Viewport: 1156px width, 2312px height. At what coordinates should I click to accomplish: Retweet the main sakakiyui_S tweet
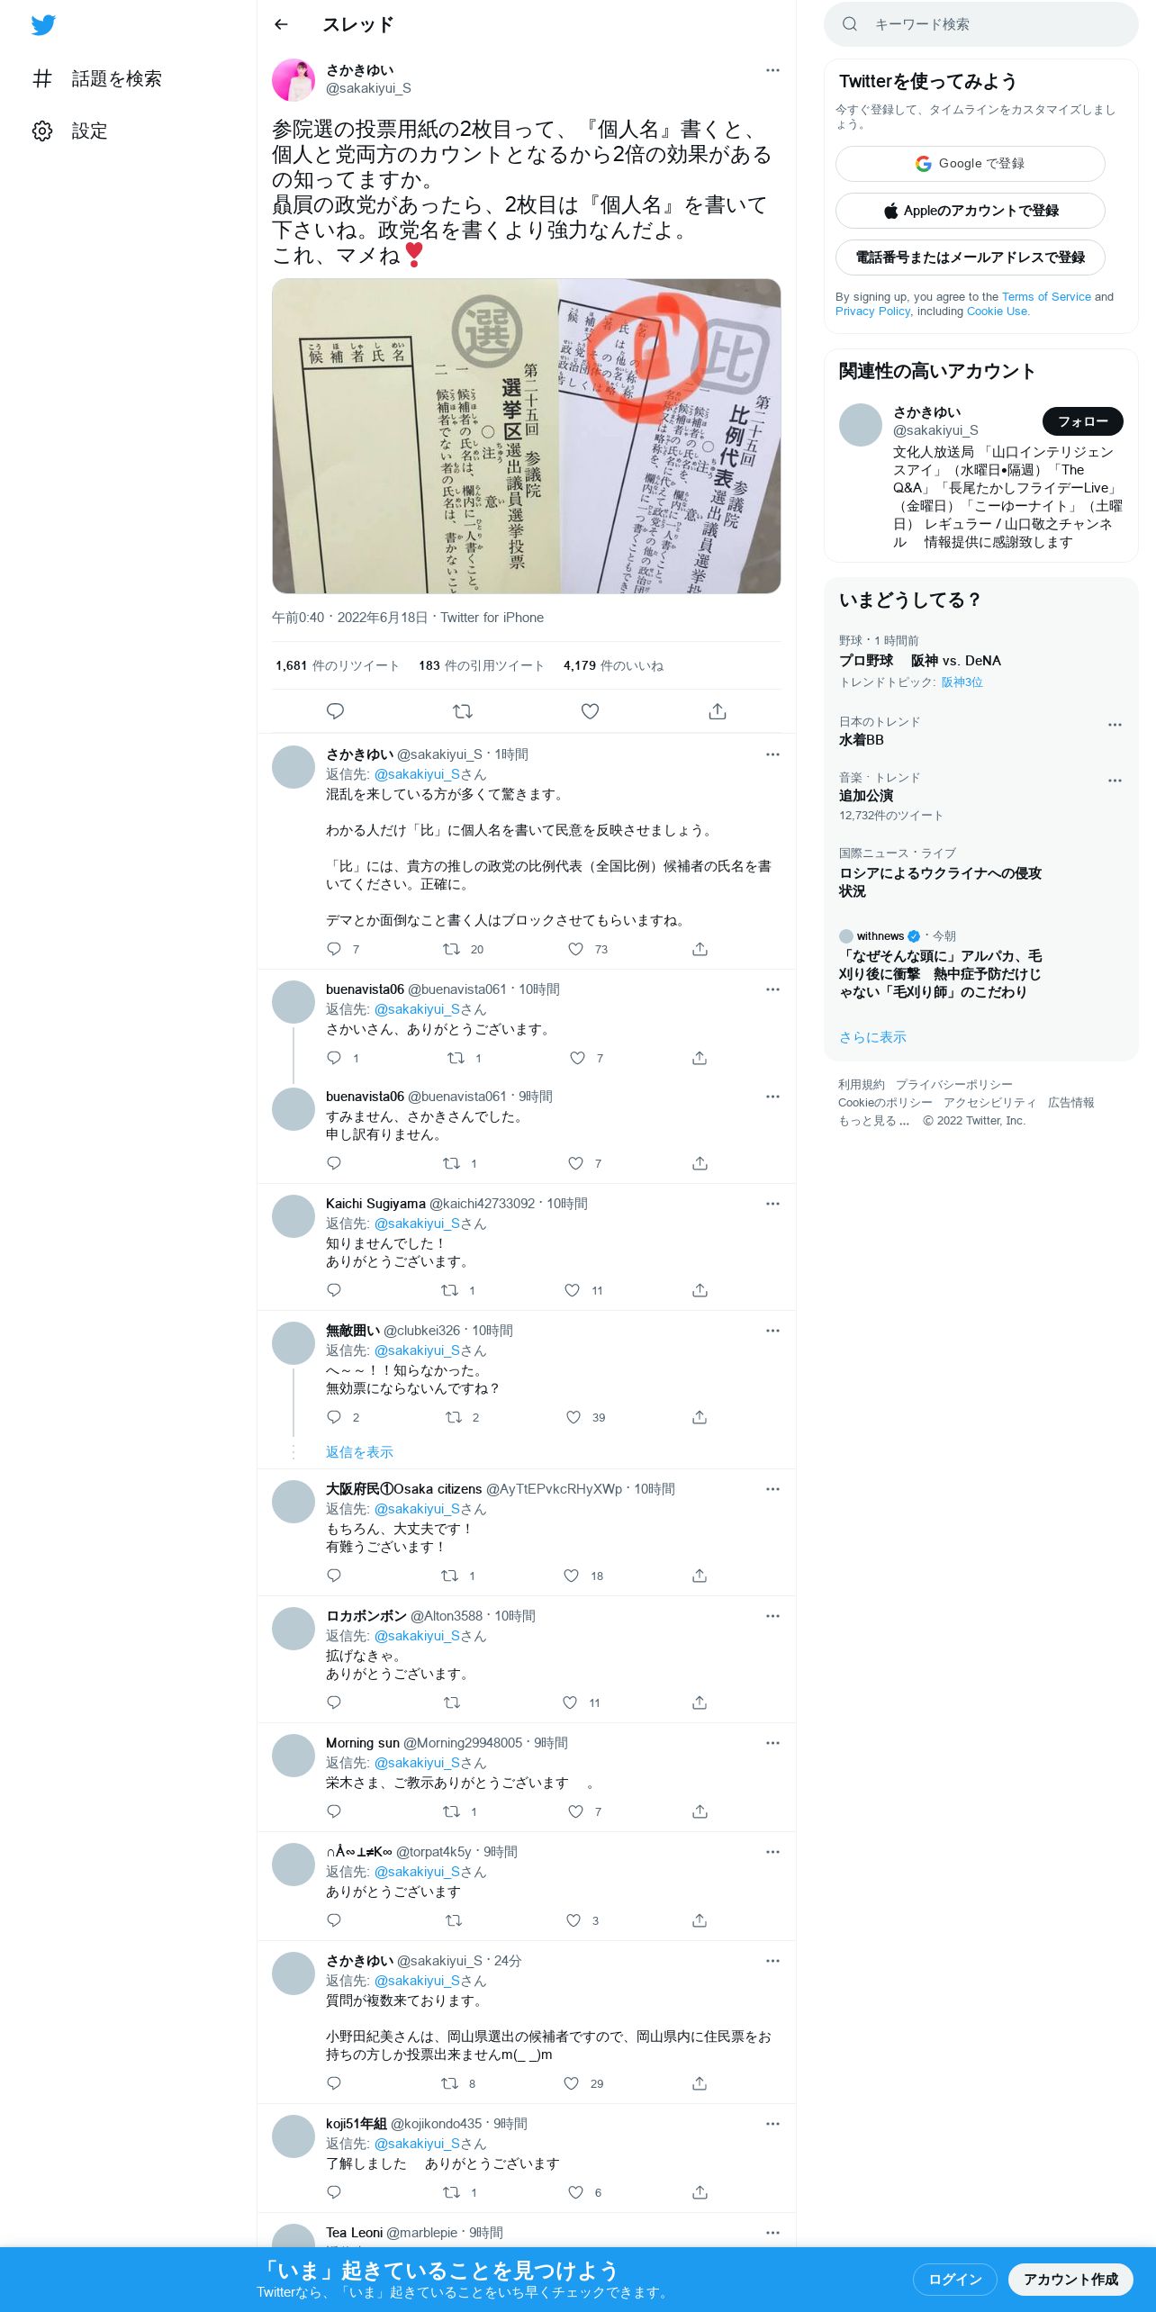click(x=463, y=711)
